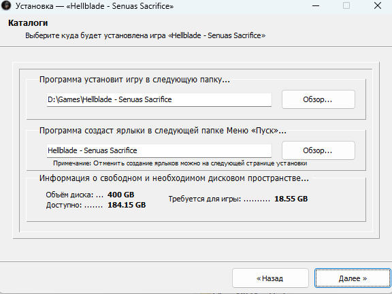This screenshot has height=294, width=392.
Task: Click the installer icon in the title bar
Action: tap(6, 5)
